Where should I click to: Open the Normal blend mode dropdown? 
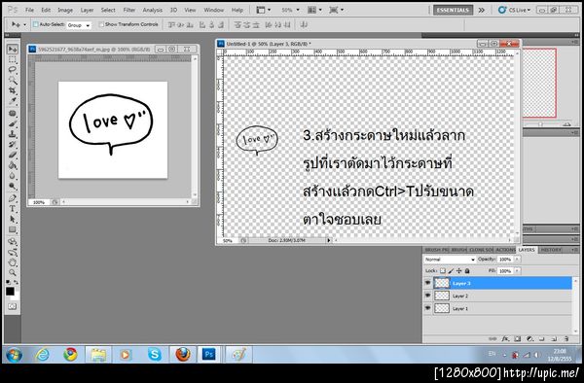pos(450,260)
